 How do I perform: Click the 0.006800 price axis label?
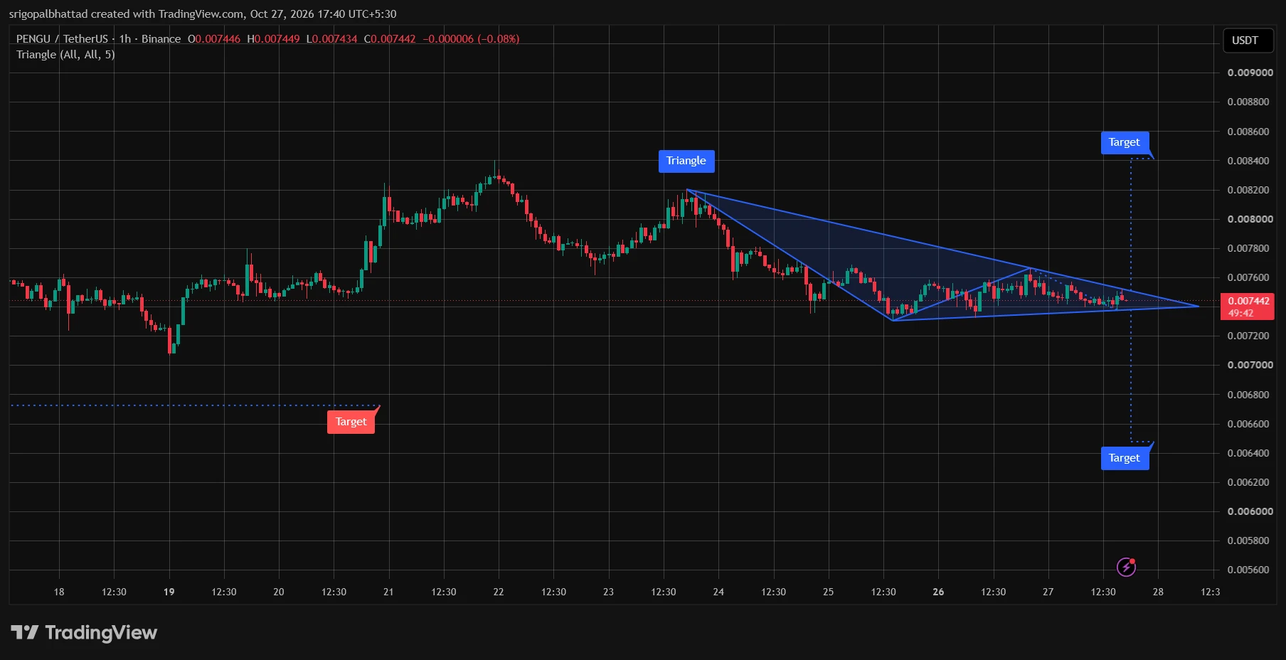click(1250, 395)
